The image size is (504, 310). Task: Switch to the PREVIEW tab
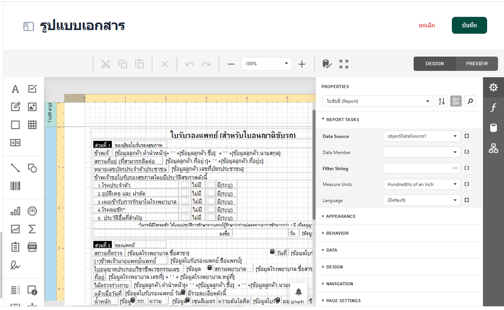click(477, 64)
